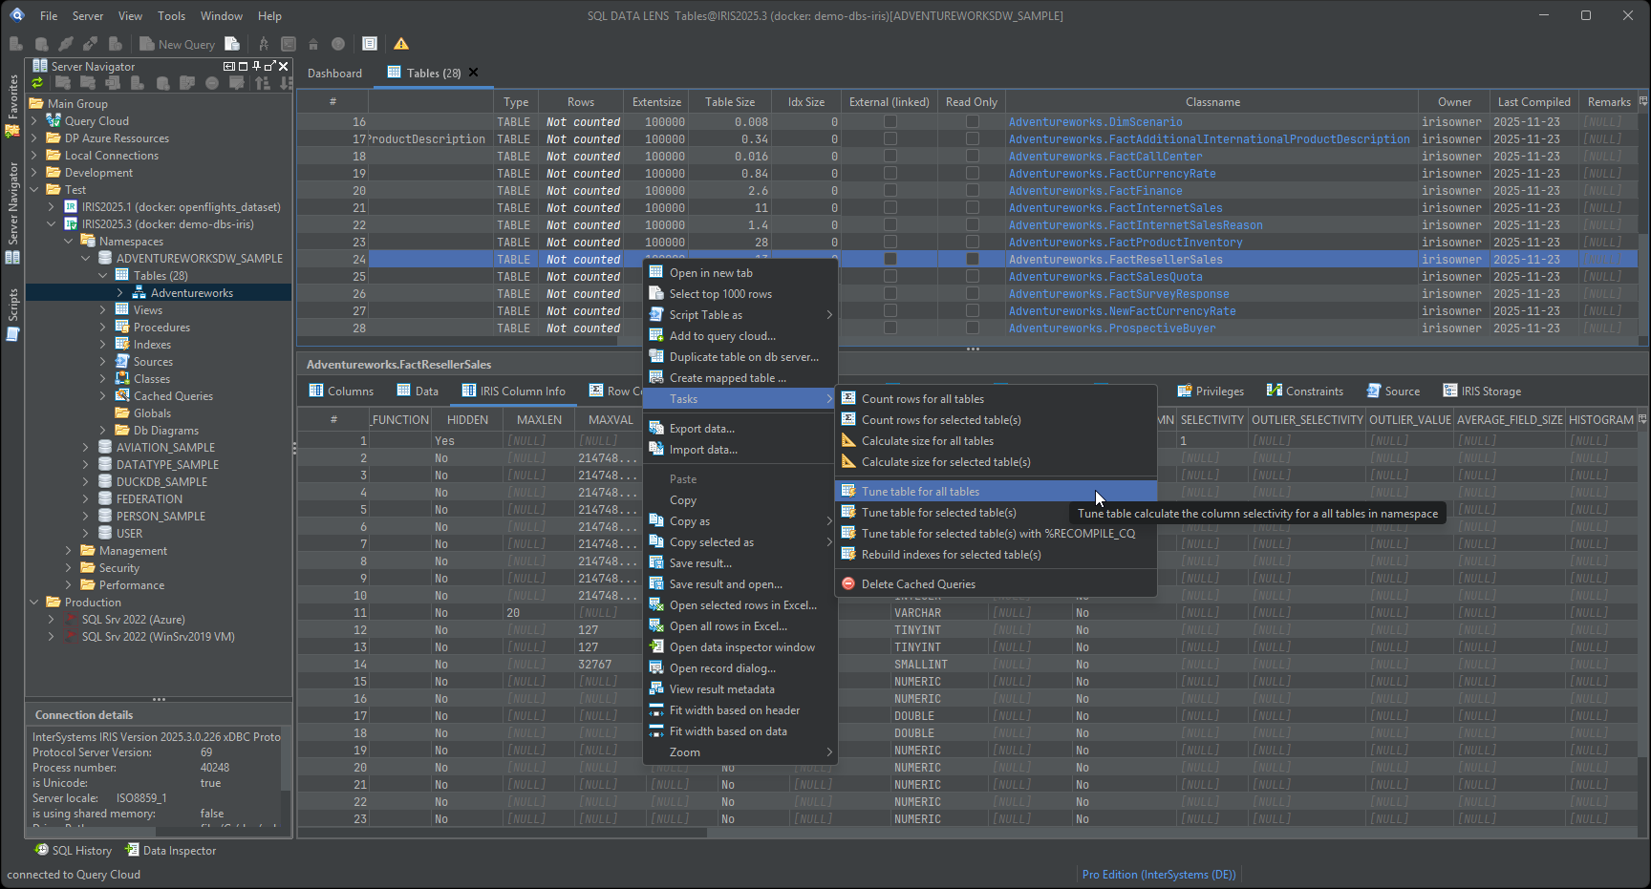
Task: Pin the Server Navigator panel
Action: 256,66
